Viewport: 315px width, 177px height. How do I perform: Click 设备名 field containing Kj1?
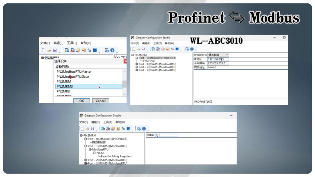coord(166,135)
